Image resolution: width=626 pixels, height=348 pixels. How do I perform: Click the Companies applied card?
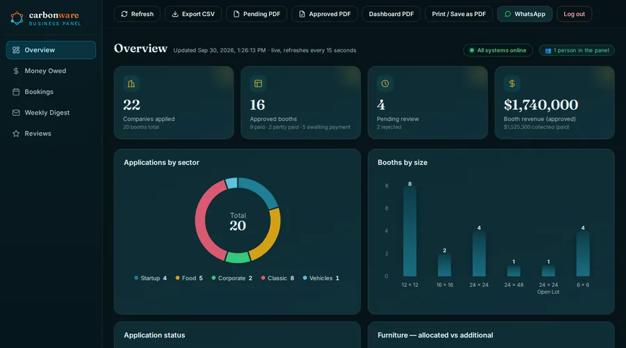(174, 103)
